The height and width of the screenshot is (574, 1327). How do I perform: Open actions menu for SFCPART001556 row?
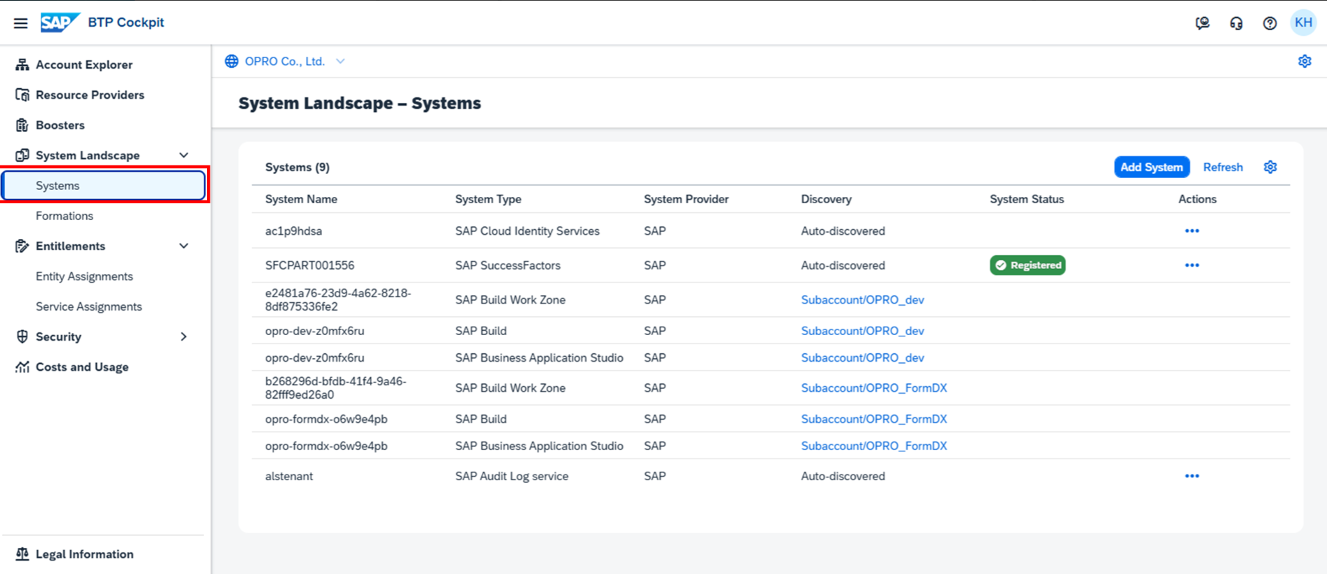click(1192, 265)
